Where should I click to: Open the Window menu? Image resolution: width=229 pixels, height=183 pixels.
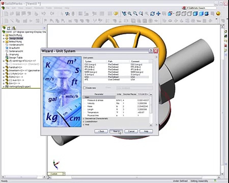[x=58, y=8]
